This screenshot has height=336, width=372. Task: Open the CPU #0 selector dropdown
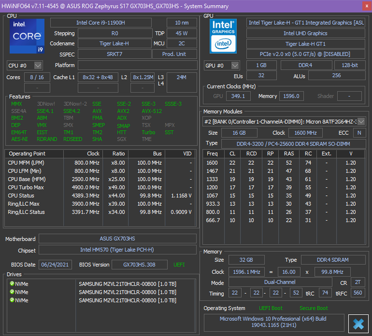(39, 66)
